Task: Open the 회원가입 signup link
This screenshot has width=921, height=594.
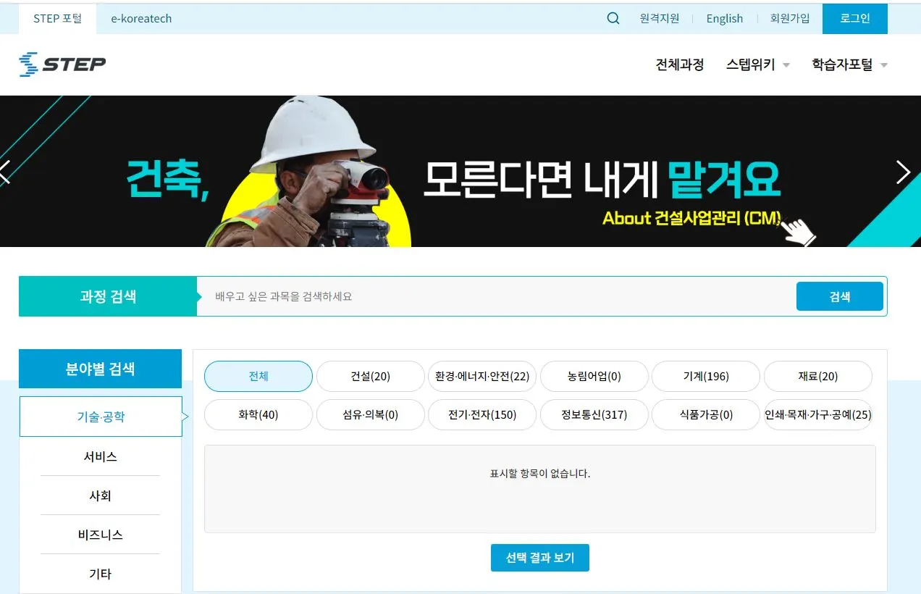Action: pyautogui.click(x=789, y=18)
